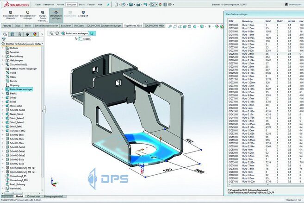
Task: Expand the Historie tree node
Action: pos(3,48)
